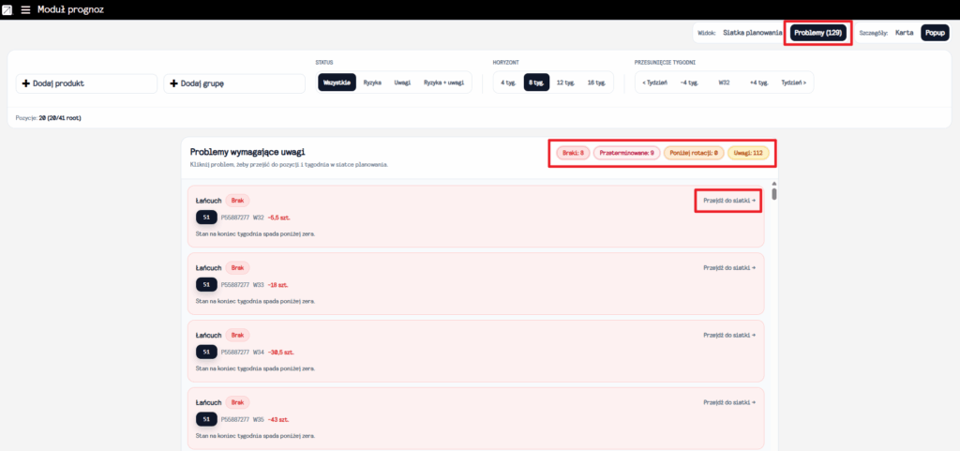
Task: Click the 51 badge in W34 card
Action: (206, 352)
